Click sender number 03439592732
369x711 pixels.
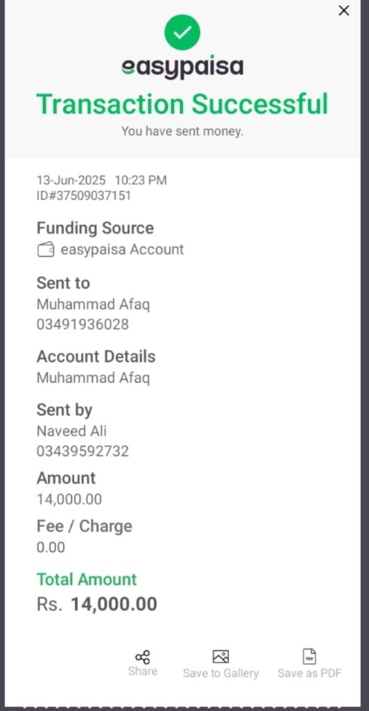[83, 451]
